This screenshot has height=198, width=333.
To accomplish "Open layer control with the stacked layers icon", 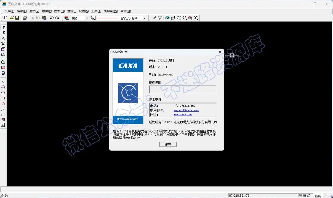I will [x=67, y=18].
